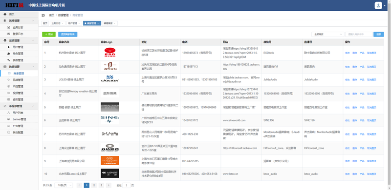Go to page 2 in pagination
The height and width of the screenshot is (190, 391).
(94, 185)
